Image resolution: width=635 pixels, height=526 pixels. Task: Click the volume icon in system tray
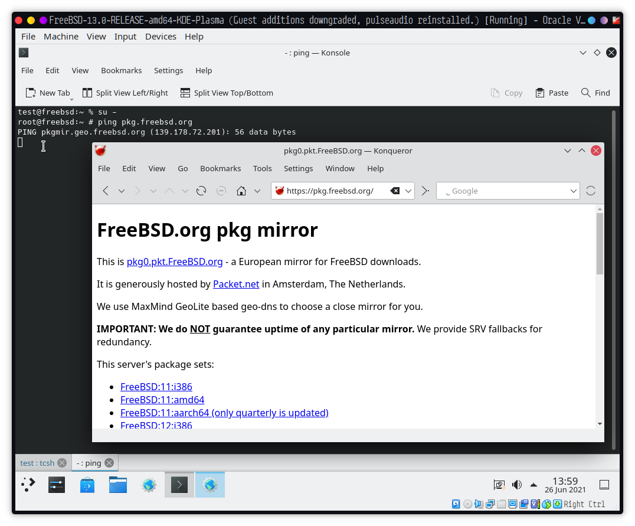[x=517, y=485]
